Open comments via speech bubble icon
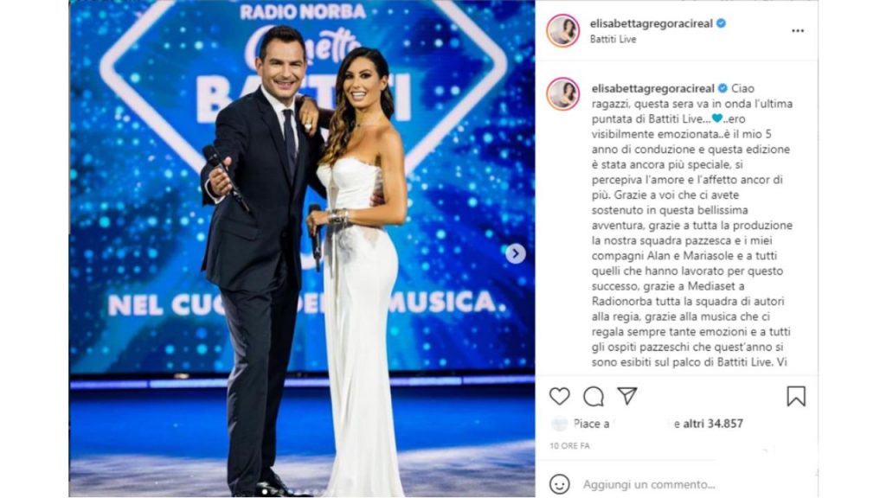 594,396
